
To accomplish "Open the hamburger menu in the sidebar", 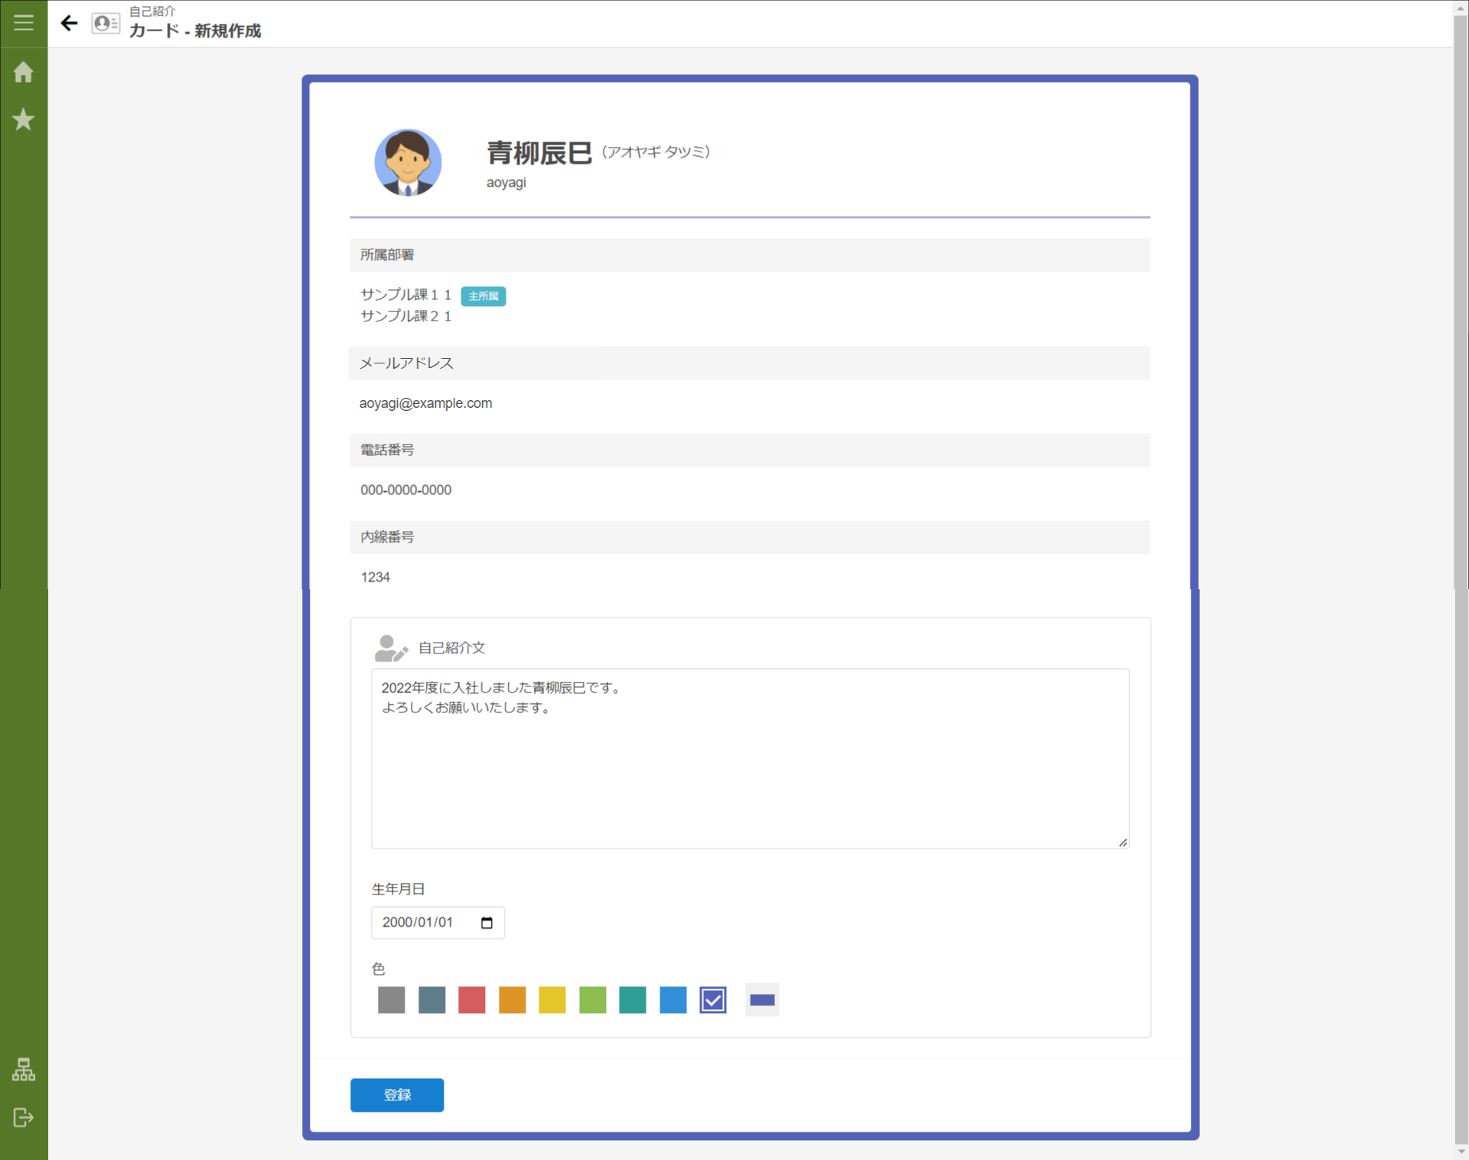I will [x=23, y=22].
